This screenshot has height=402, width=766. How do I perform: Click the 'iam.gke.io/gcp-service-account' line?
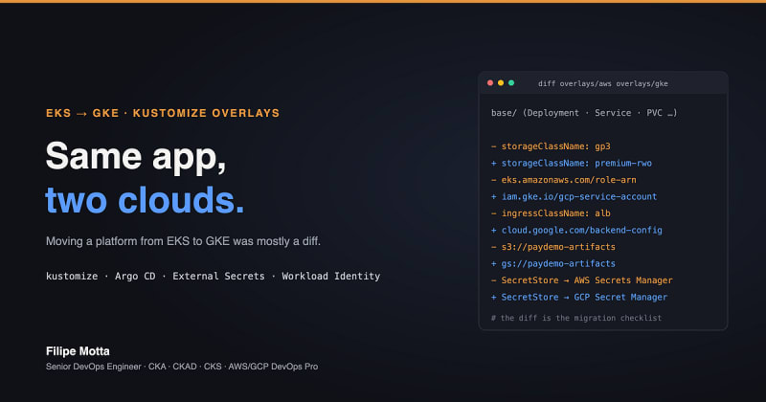tap(574, 196)
